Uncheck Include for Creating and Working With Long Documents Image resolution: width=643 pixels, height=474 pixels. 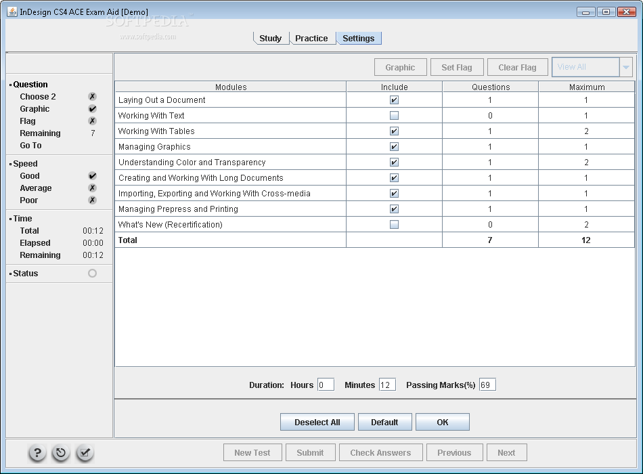point(394,177)
